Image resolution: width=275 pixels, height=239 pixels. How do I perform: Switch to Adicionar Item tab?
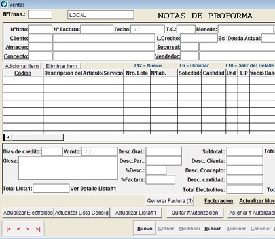point(22,66)
